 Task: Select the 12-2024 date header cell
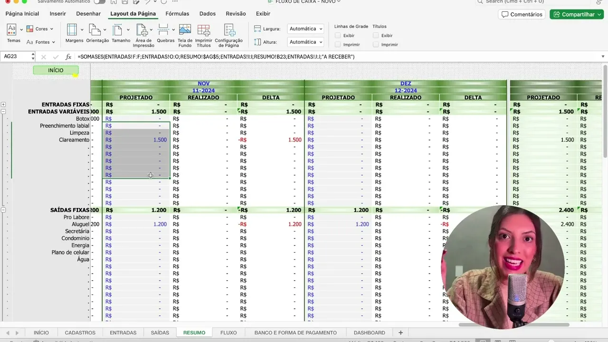(x=405, y=91)
